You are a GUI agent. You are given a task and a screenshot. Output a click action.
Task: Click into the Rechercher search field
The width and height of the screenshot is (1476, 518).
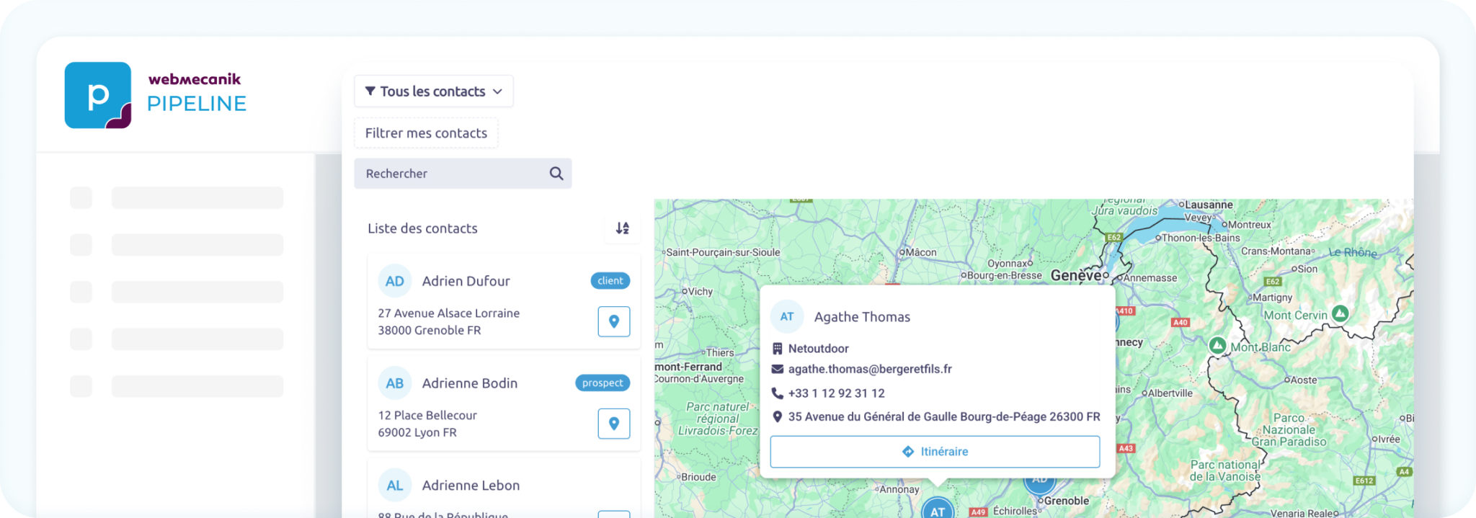point(463,174)
